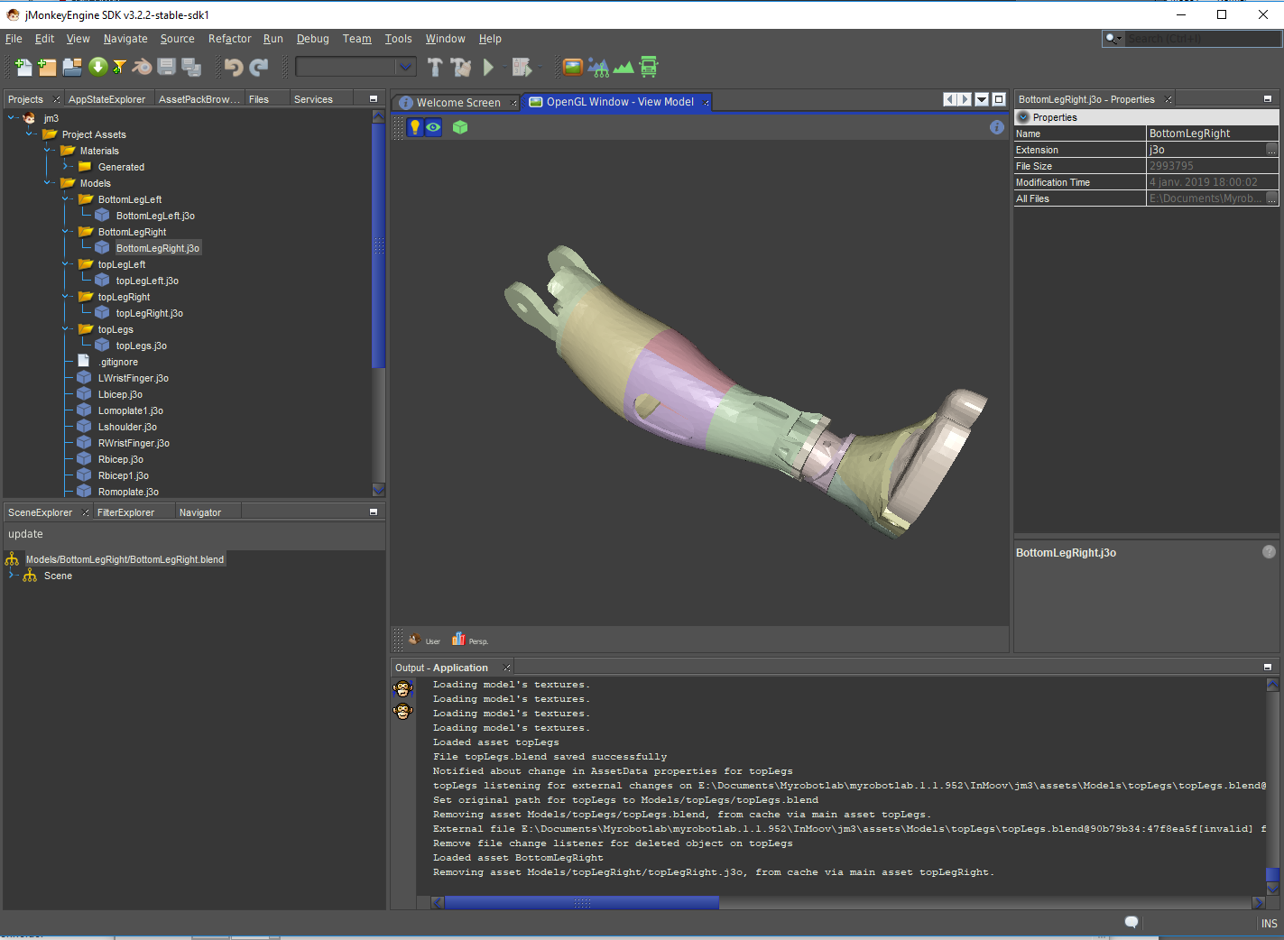This screenshot has height=940, width=1284.
Task: Expand the Generated folder
Action: (66, 167)
